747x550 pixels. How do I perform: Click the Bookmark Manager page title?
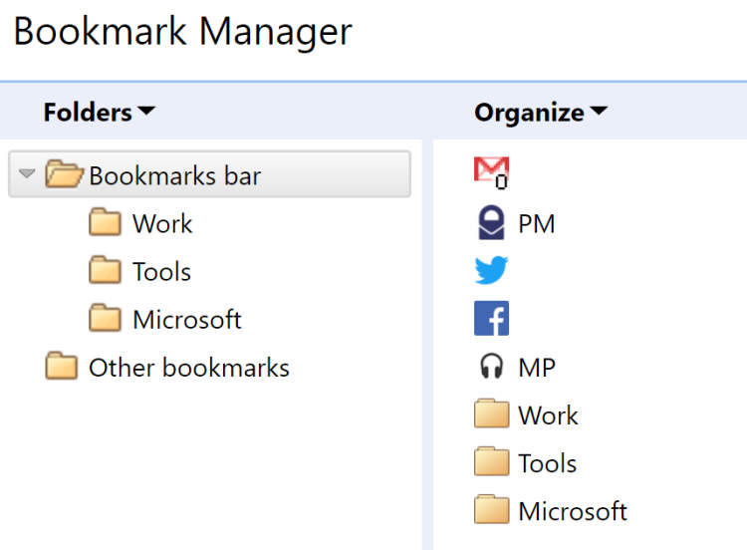183,32
